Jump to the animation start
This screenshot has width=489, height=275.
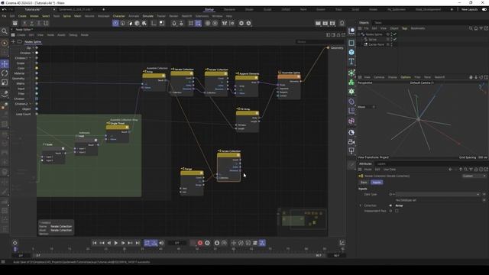click(95, 243)
